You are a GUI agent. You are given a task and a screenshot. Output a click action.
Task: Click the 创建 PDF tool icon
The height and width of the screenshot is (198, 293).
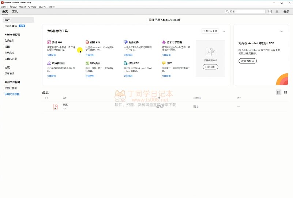(87, 42)
